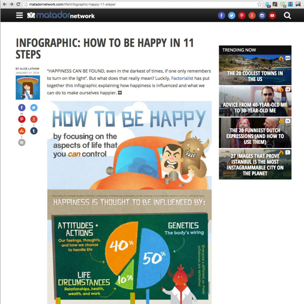This screenshot has width=304, height=304.
Task: Click the Matador Network logo
Action: pyautogui.click(x=61, y=15)
